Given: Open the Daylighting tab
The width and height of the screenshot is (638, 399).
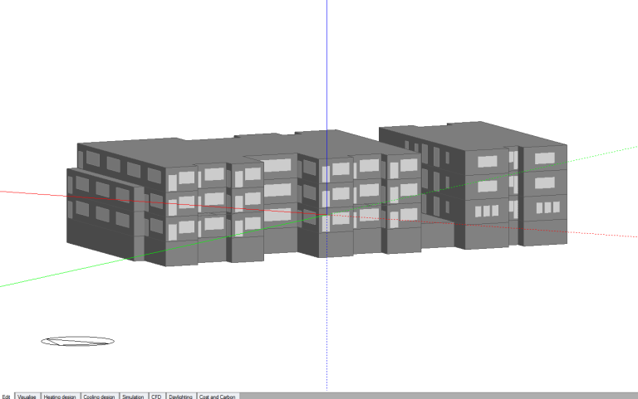Looking at the screenshot, I should point(181,397).
